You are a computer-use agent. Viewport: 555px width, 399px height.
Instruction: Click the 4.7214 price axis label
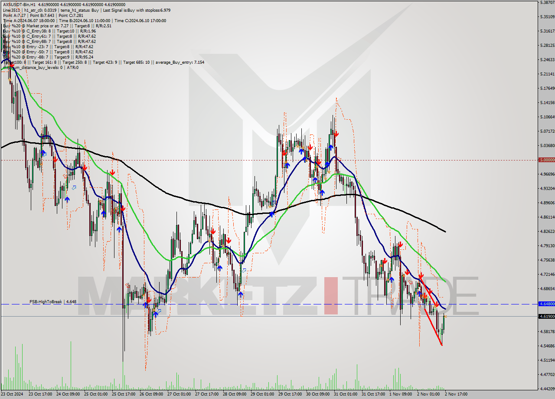(547, 274)
